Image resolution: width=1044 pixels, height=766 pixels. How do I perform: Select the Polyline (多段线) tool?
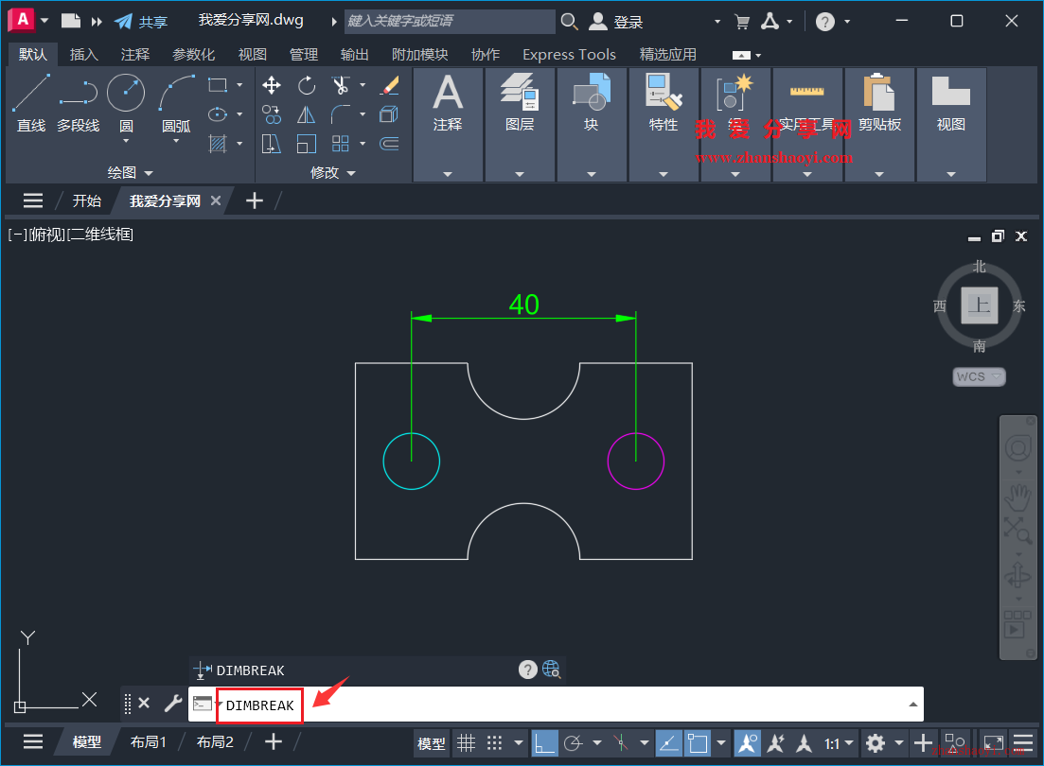[x=78, y=103]
